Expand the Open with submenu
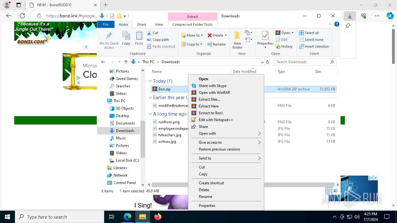 click(x=226, y=133)
